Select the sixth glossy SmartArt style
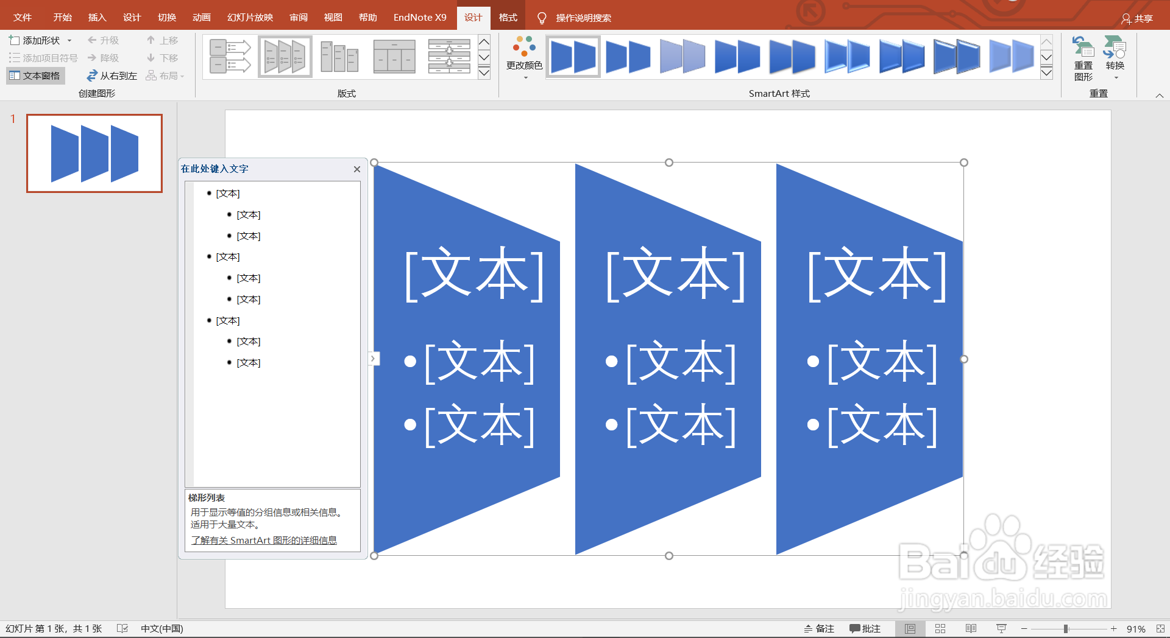The width and height of the screenshot is (1170, 638). tap(847, 57)
